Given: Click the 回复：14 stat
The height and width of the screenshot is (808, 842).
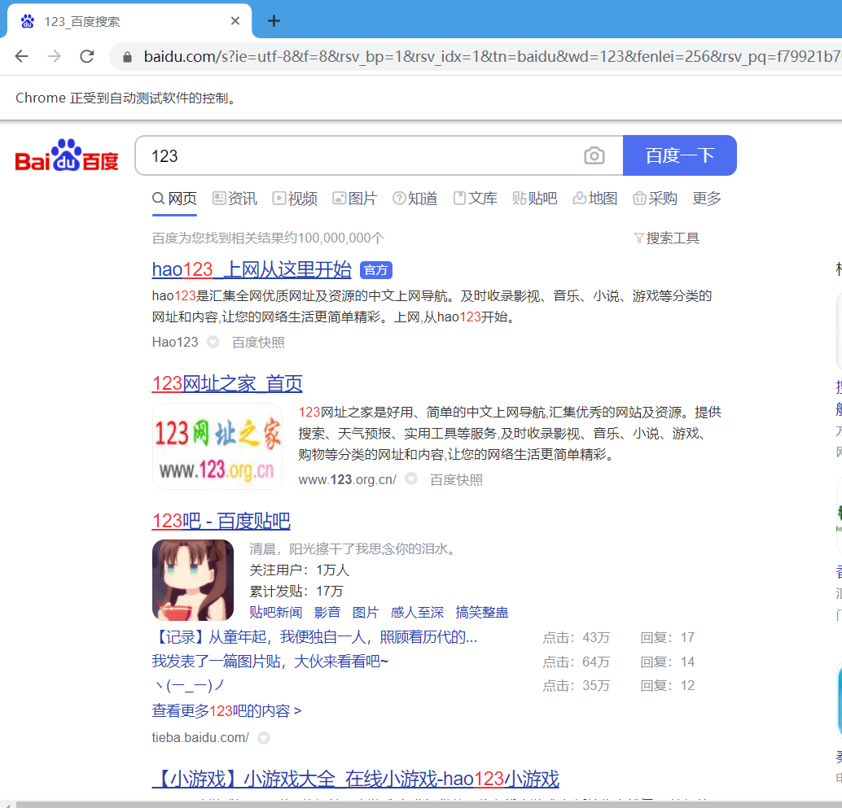Looking at the screenshot, I should tap(668, 662).
